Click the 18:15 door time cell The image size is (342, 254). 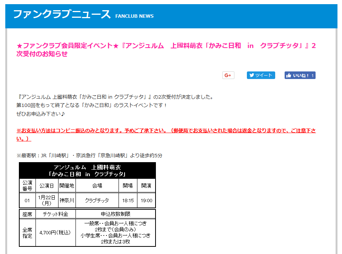coord(128,200)
